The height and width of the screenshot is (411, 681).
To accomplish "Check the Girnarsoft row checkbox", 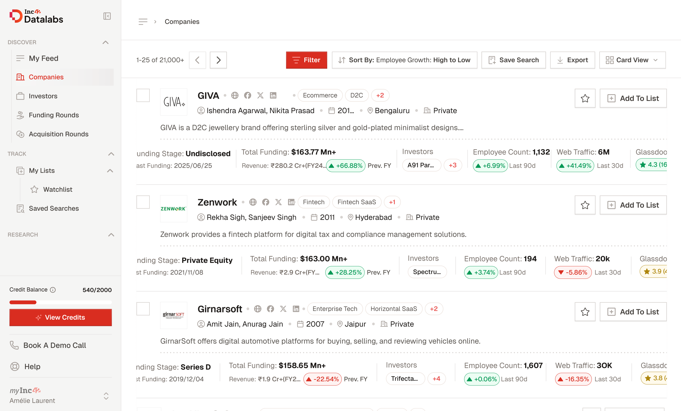I will (143, 309).
